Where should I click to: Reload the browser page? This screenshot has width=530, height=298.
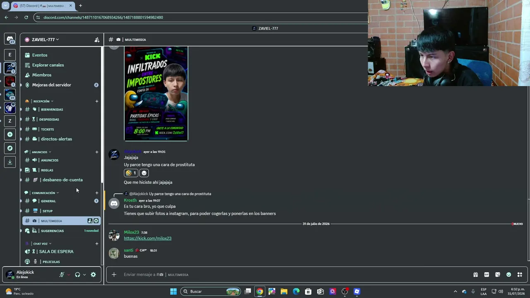26,17
